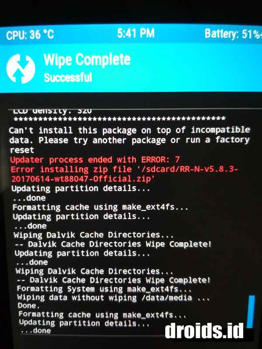262x349 pixels.
Task: Tap the TWRP logo icon
Action: [21, 69]
